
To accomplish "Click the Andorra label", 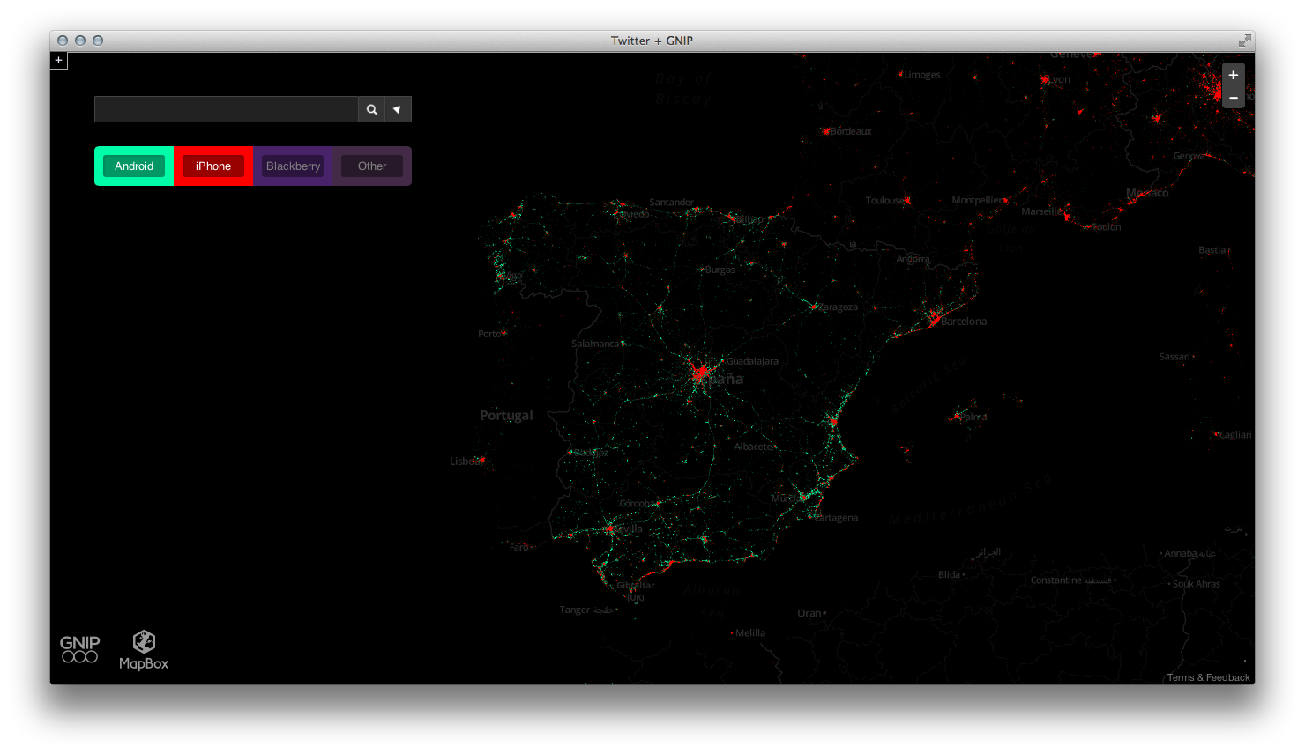I will (913, 259).
